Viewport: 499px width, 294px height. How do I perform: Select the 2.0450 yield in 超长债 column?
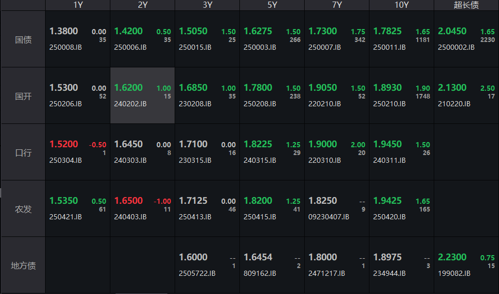coord(452,31)
